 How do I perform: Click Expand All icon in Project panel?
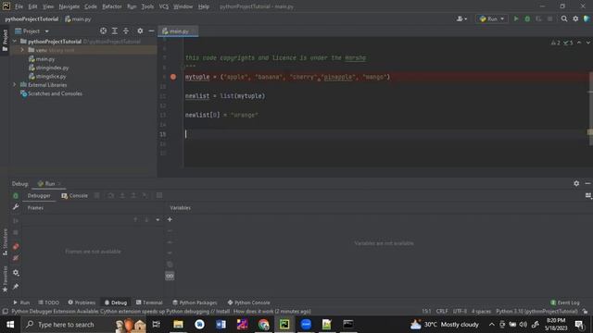115,31
